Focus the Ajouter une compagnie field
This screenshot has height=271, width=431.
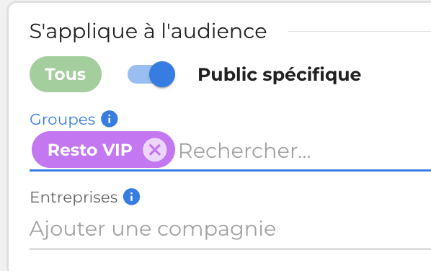(x=231, y=228)
